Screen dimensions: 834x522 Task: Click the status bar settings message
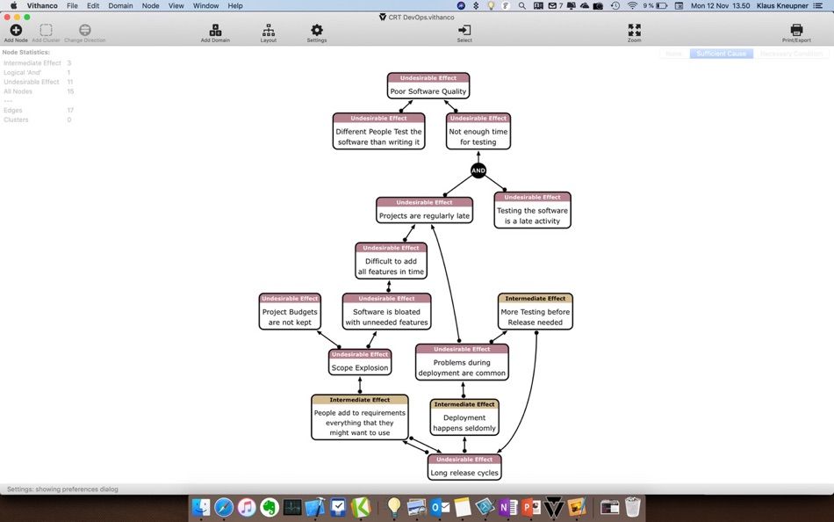coord(62,489)
